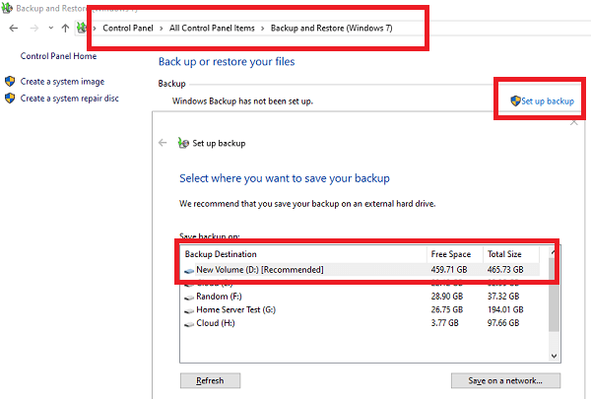Click drive icon for Home Server Test (G:)

(189, 311)
